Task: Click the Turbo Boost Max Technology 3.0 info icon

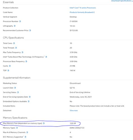Action: coord(46,57)
